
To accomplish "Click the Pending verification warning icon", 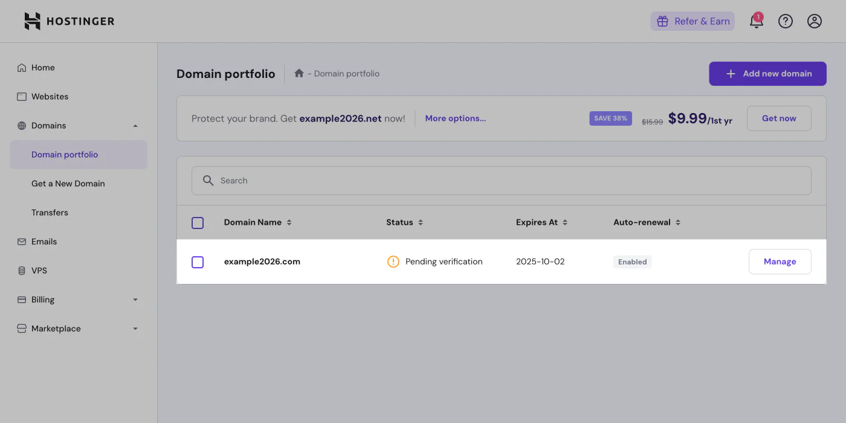I will (393, 261).
